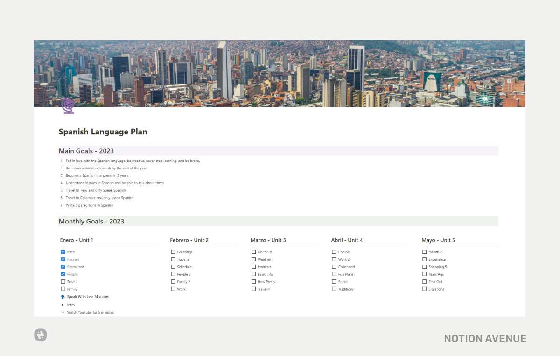Image resolution: width=560 pixels, height=356 pixels.
Task: Mark Fun Plans complete in Abril Unit 4
Action: pyautogui.click(x=335, y=274)
